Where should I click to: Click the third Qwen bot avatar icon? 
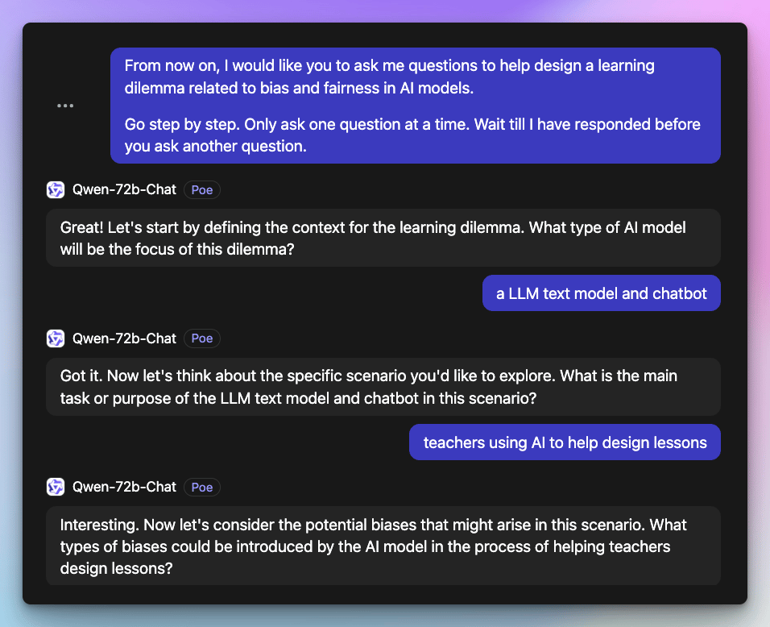point(56,487)
